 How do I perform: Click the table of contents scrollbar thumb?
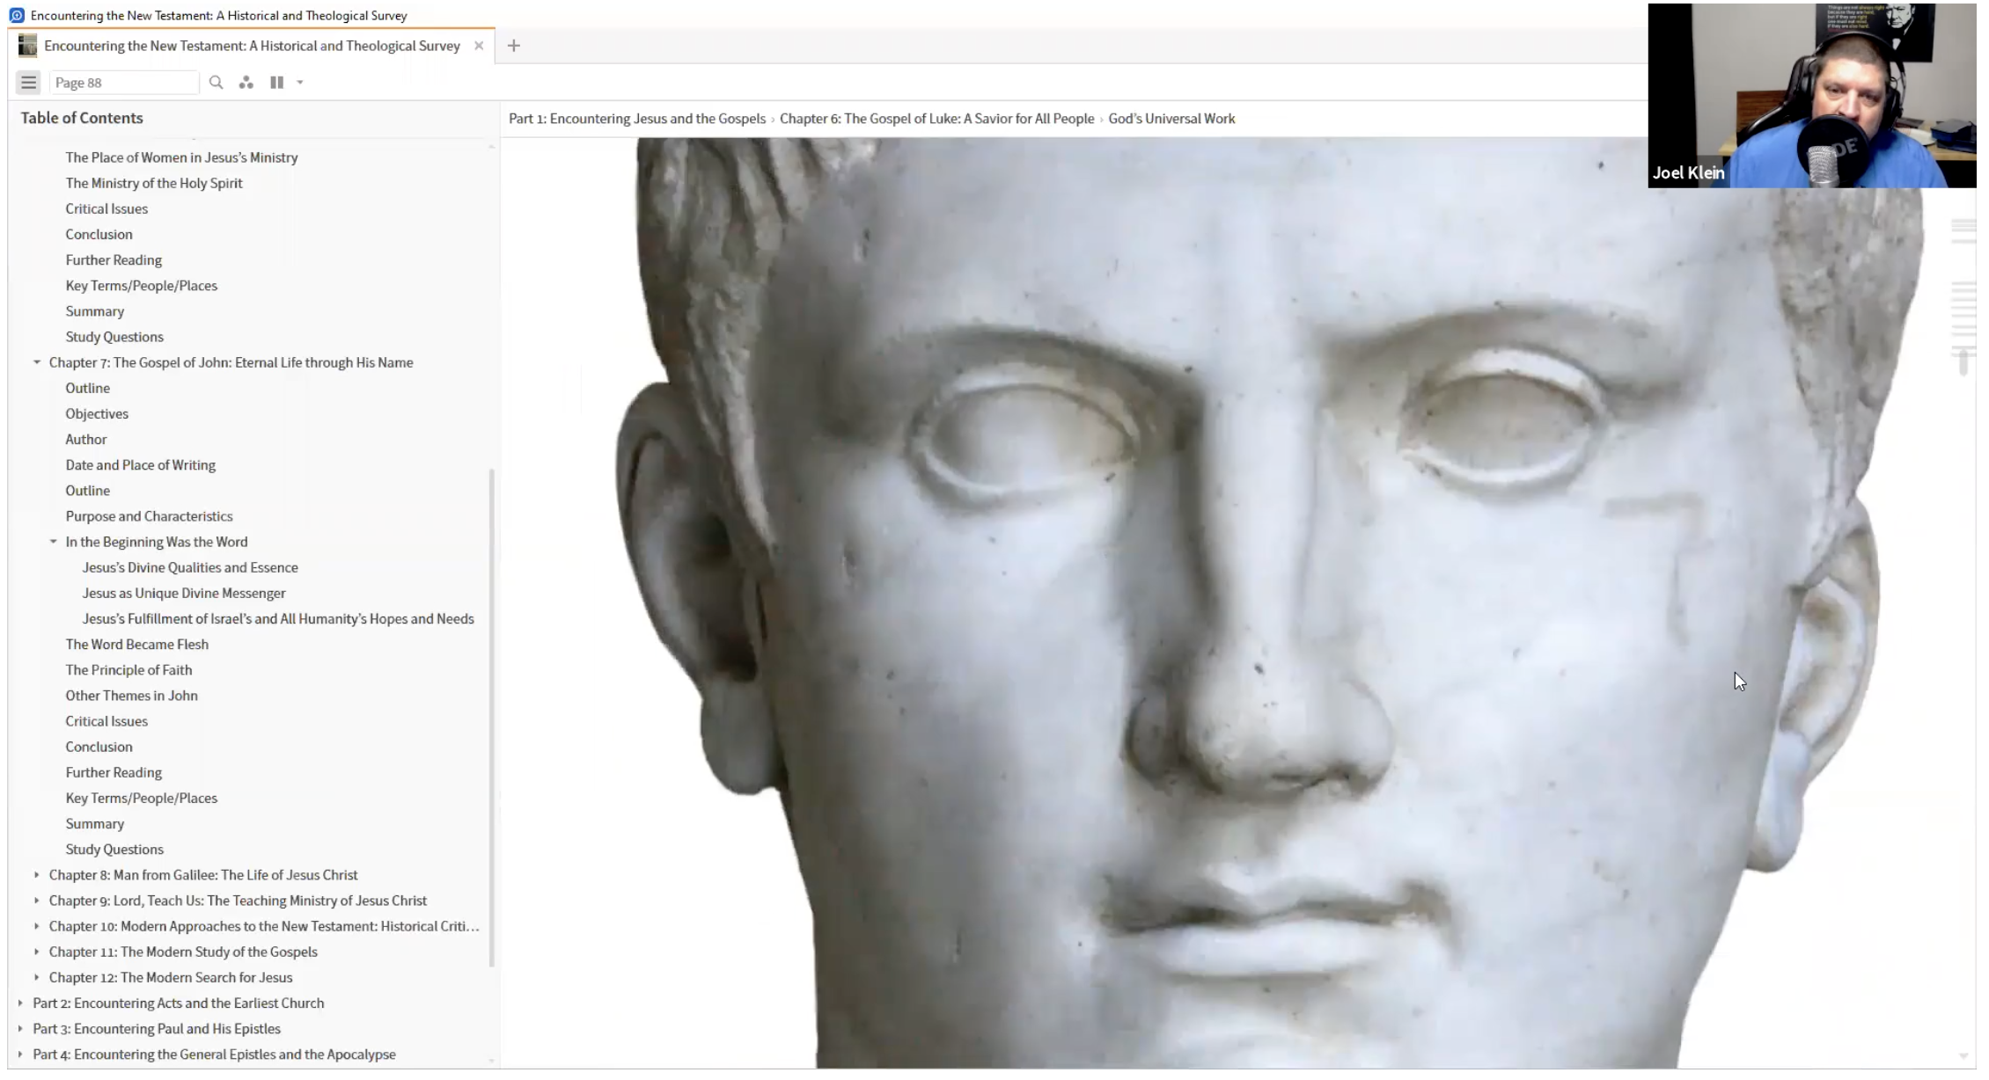tap(491, 717)
